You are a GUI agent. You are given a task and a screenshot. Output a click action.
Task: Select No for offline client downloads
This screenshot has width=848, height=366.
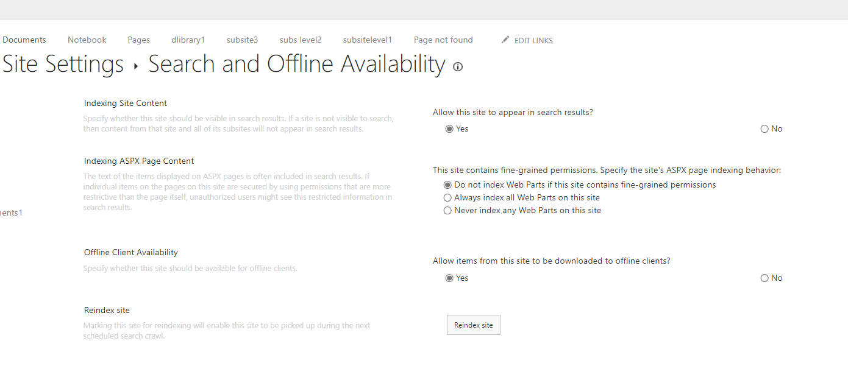click(x=764, y=278)
